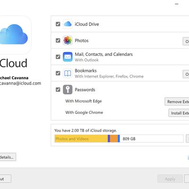Click the 809 GB free storage area
Image resolution: width=189 pixels, height=189 pixels.
pos(152,138)
